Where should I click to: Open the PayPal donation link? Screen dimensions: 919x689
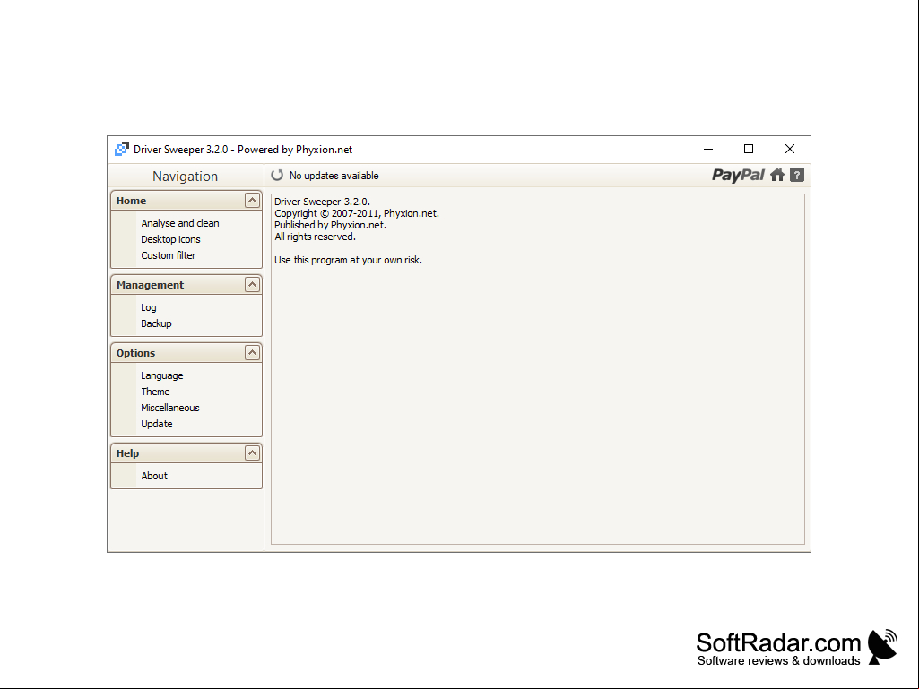738,176
